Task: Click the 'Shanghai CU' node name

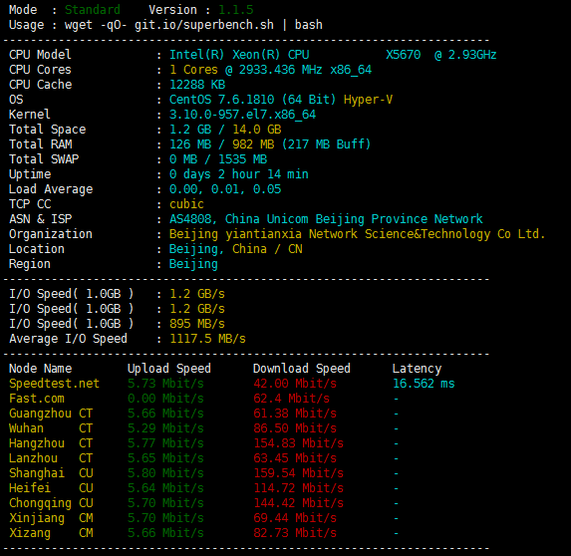Action: [x=51, y=473]
